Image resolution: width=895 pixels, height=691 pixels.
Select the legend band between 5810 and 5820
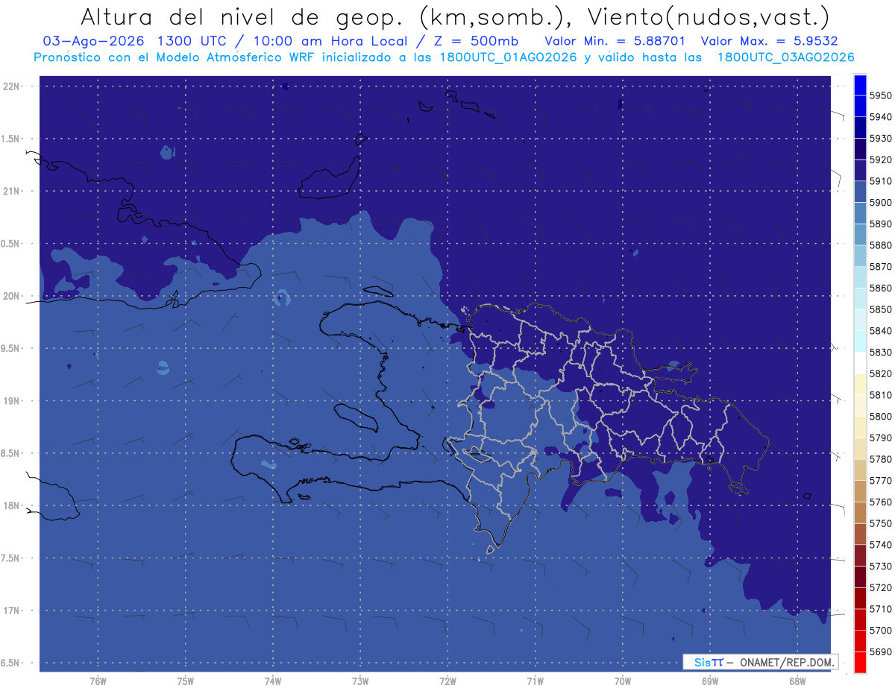(x=859, y=384)
